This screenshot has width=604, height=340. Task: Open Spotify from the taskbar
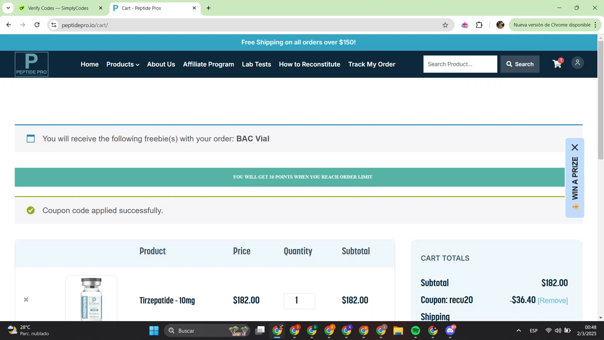coord(416,331)
